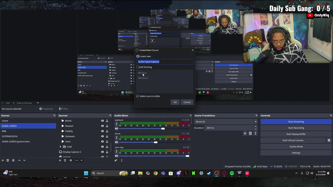Hide the CAM group

coord(103,147)
